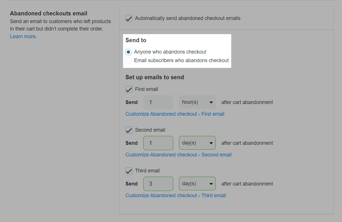
Task: Expand the Second email day(s) dropdown
Action: [x=197, y=143]
